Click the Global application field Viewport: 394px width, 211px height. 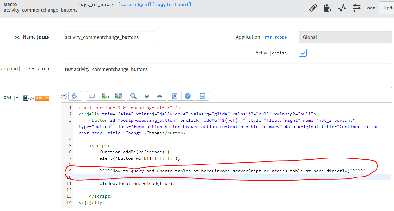point(345,37)
